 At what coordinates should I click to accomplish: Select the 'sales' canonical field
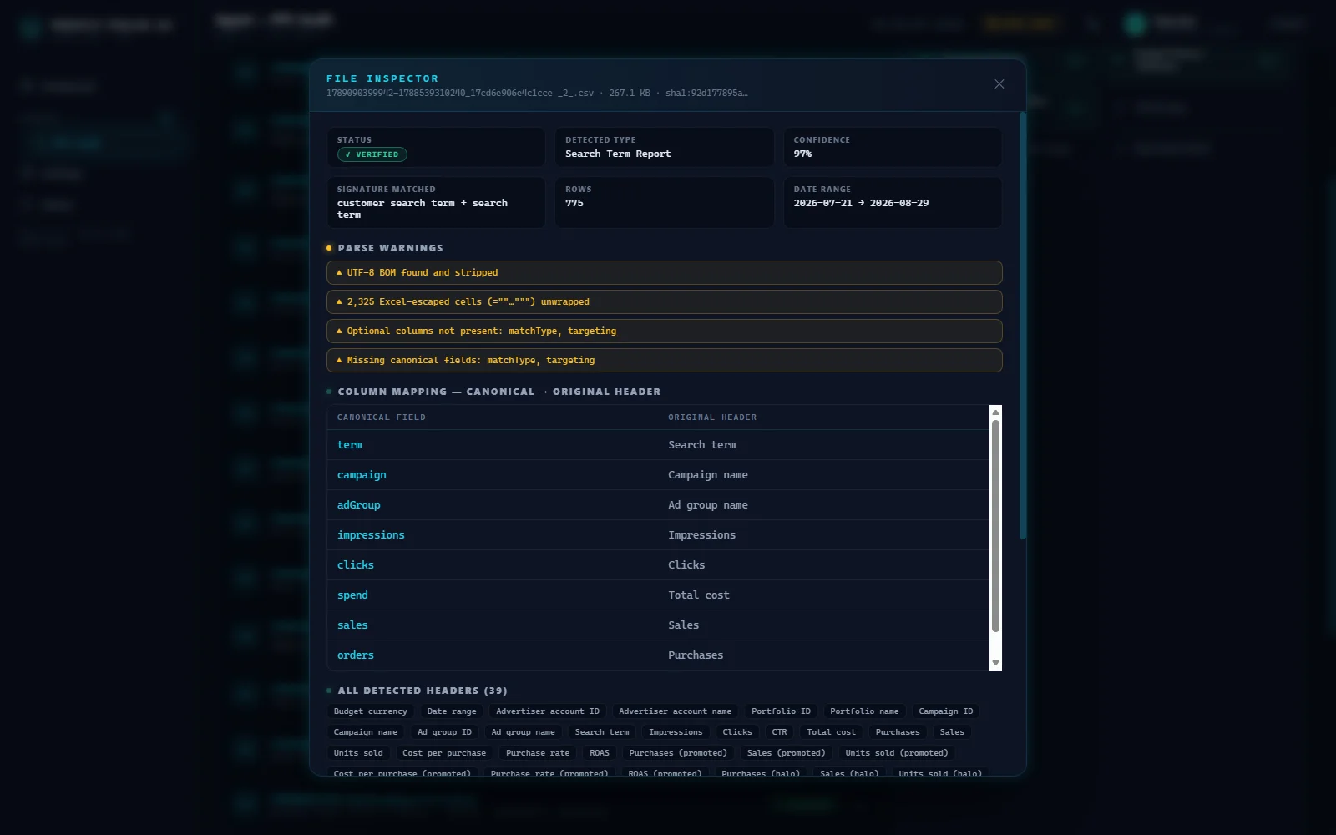point(352,625)
